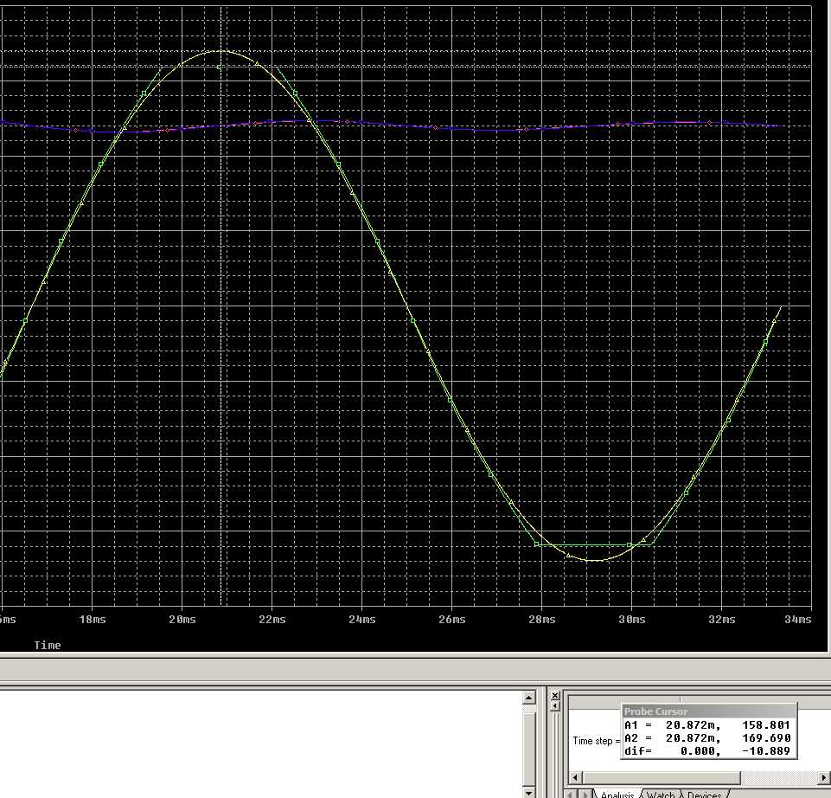Click the Time axis title
Screen dimensions: 831x798
click(48, 645)
